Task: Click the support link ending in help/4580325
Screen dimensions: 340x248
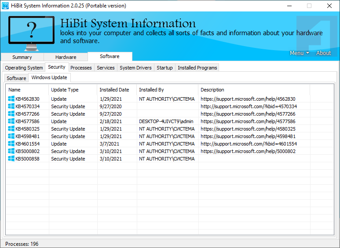Action: (x=248, y=129)
